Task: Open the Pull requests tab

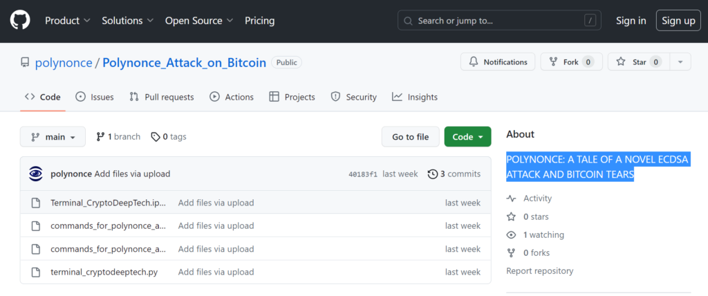Action: coord(161,97)
